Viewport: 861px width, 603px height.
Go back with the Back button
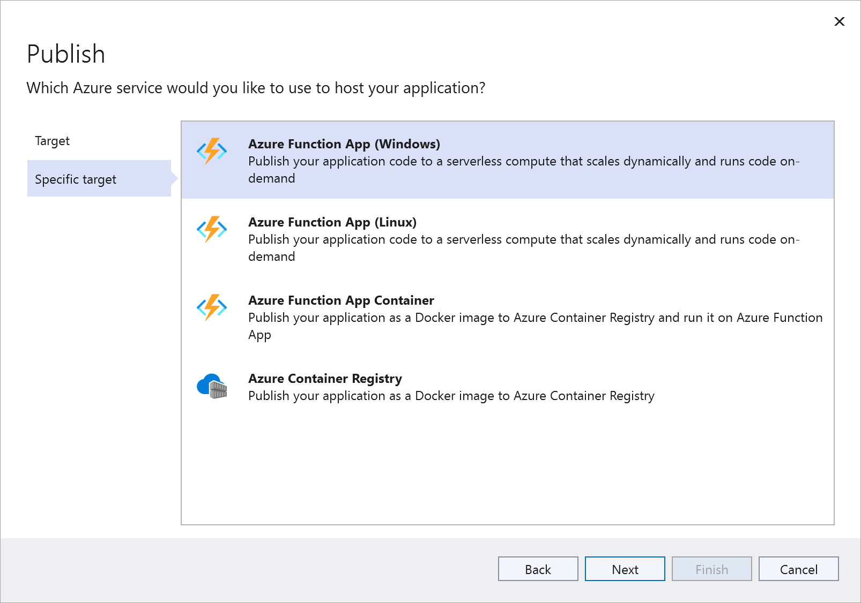538,569
